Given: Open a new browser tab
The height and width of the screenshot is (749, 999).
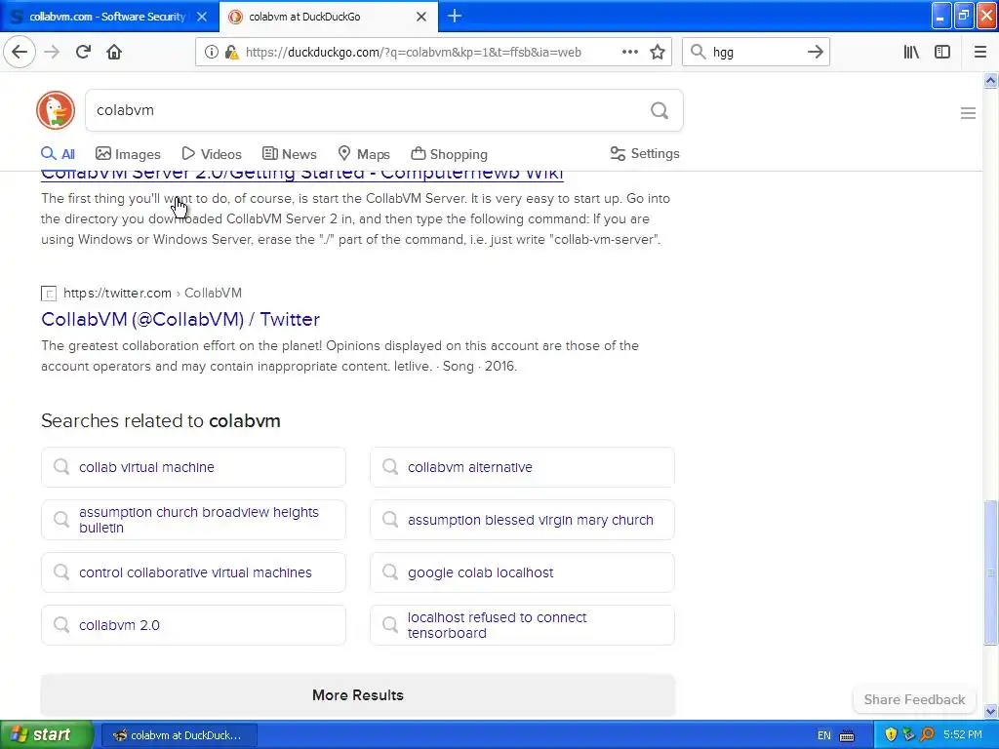Looking at the screenshot, I should coord(455,16).
